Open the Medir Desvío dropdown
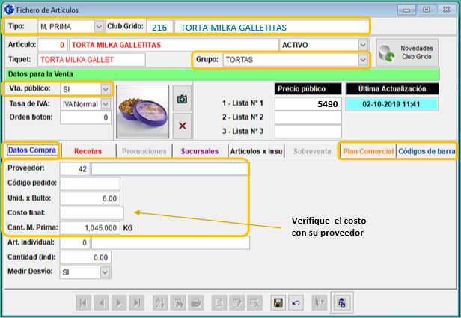461x318 pixels. (x=106, y=272)
